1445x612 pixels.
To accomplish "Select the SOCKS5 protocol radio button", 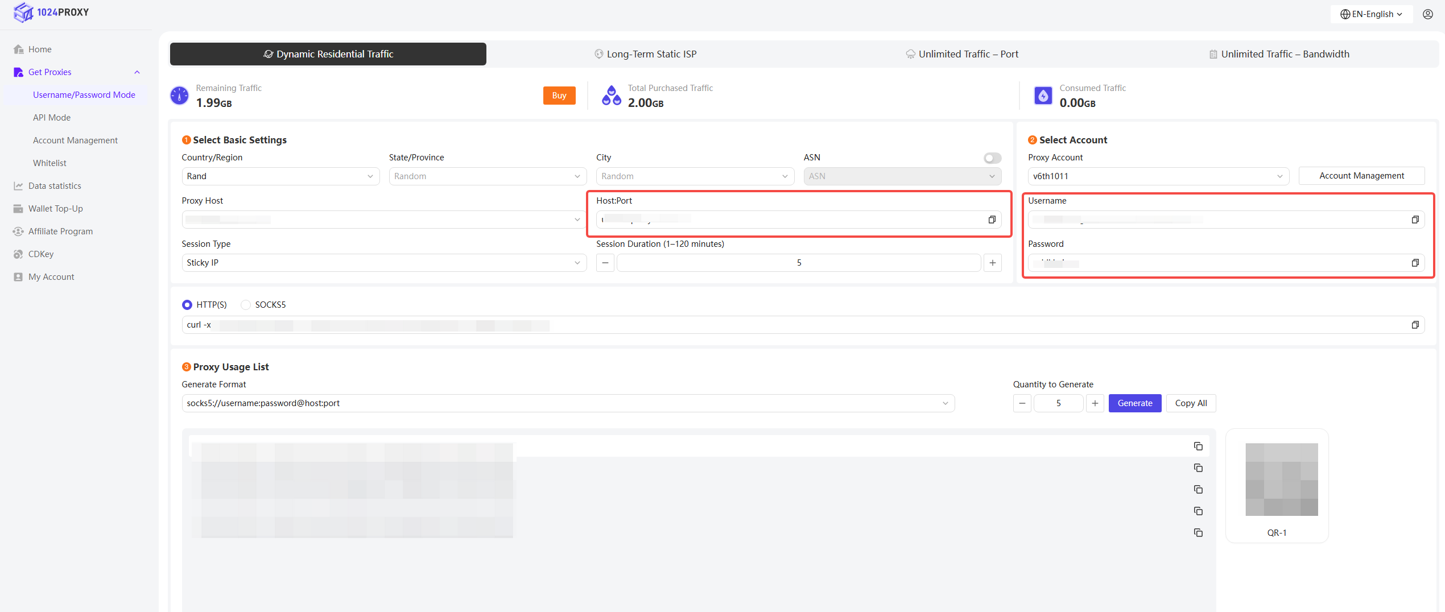I will tap(246, 305).
